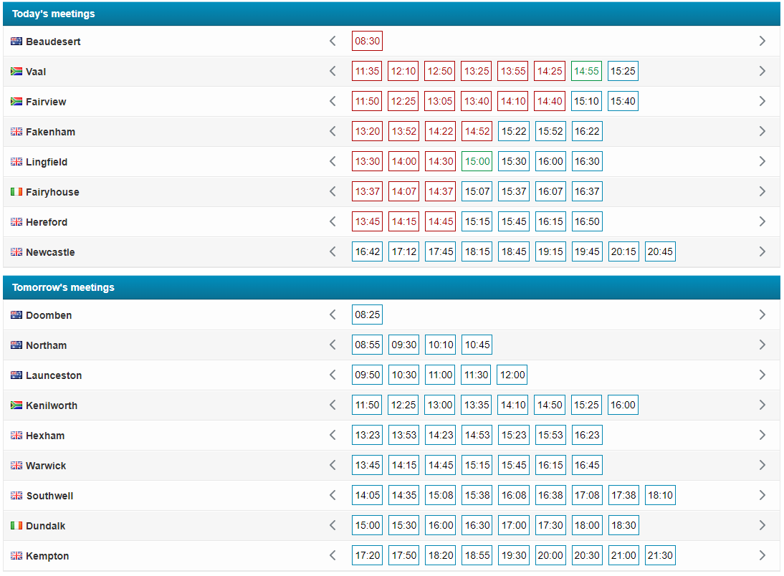The width and height of the screenshot is (784, 576).
Task: Click the UK flag beside Hexham
Action: [16, 435]
